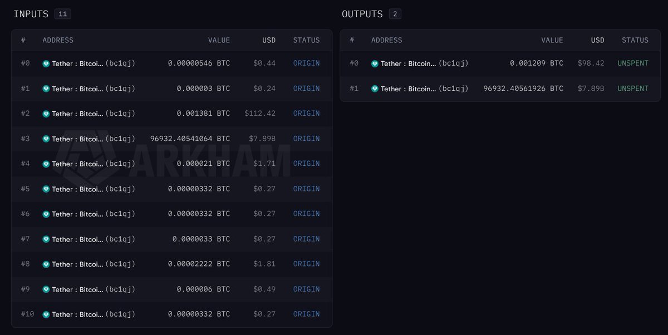Click Tether icon in output row #1
Image resolution: width=668 pixels, height=335 pixels.
(x=375, y=88)
